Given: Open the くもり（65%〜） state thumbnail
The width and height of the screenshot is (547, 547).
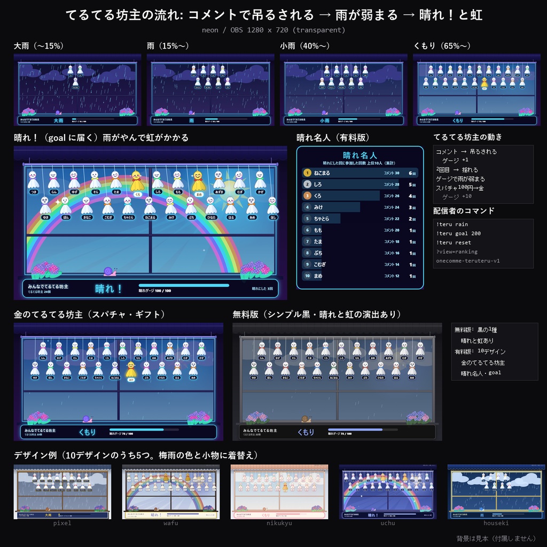Looking at the screenshot, I should pos(476,90).
